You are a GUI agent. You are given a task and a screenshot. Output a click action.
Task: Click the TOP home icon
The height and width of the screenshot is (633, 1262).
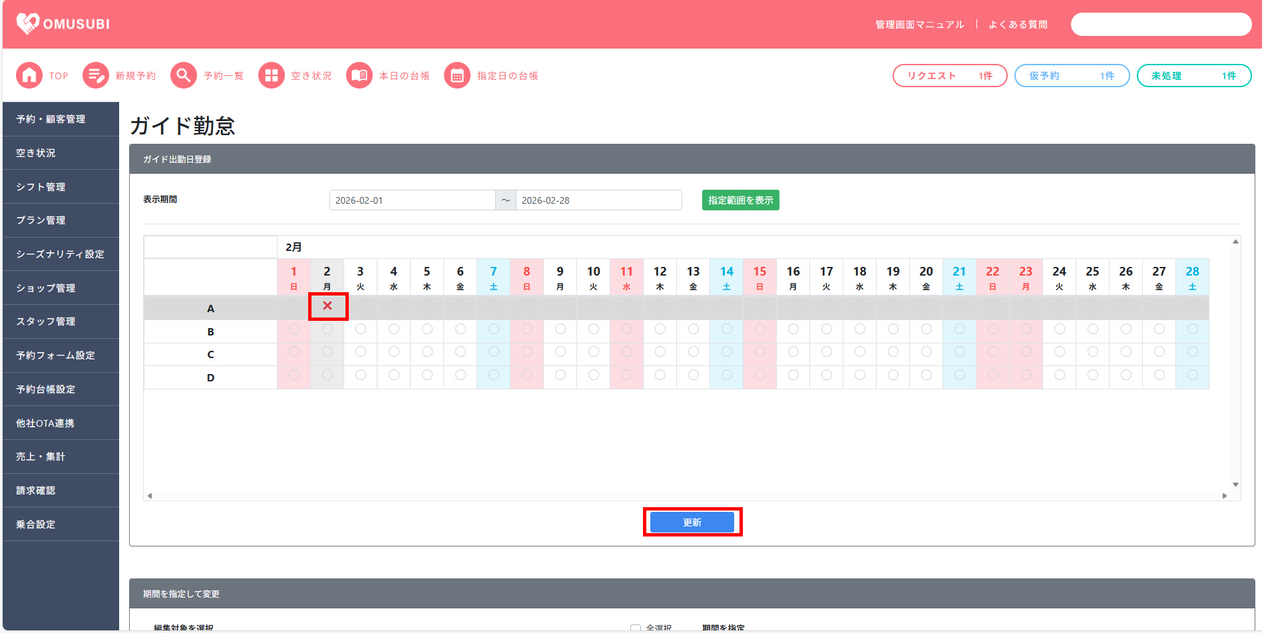coord(29,76)
